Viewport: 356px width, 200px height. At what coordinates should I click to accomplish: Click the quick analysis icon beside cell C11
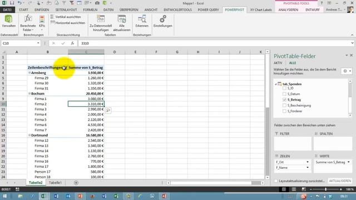tap(108, 111)
